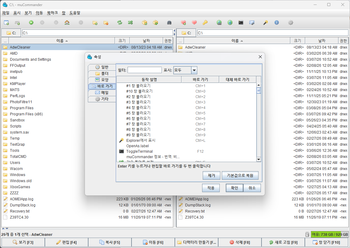Click the set same folder icon
The width and height of the screenshot is (350, 248).
pyautogui.click(x=131, y=22)
